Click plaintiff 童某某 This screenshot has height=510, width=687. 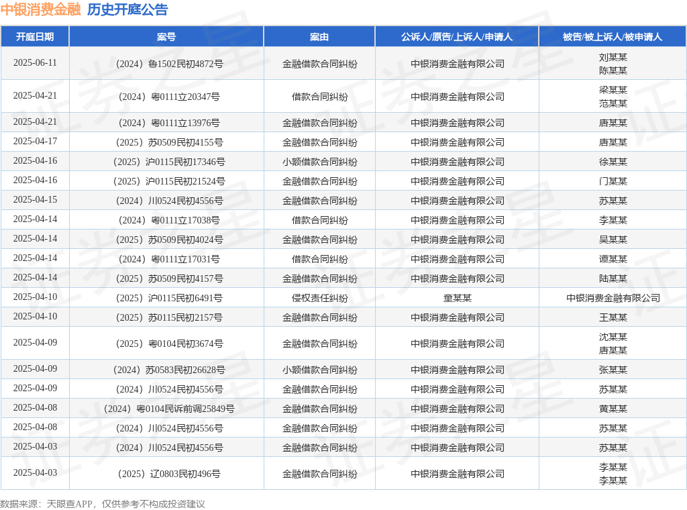tap(457, 299)
